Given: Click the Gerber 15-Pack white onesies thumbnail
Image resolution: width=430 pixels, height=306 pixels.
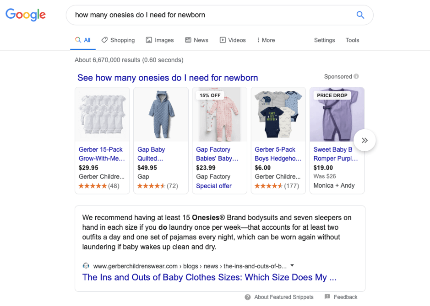Looking at the screenshot, I should [102, 114].
